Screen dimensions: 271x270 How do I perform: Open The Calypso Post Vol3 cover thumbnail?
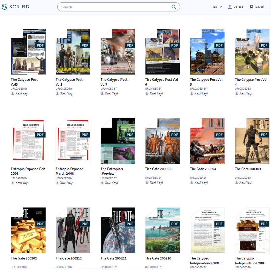tap(28, 52)
